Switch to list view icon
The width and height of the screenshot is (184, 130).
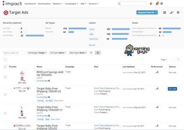point(164,13)
